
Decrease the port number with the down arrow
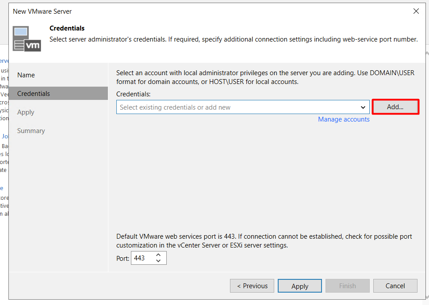(x=158, y=261)
